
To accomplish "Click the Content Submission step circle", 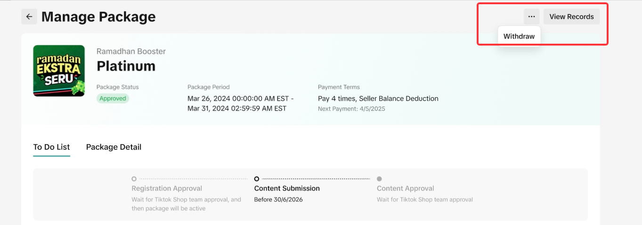I will point(257,179).
